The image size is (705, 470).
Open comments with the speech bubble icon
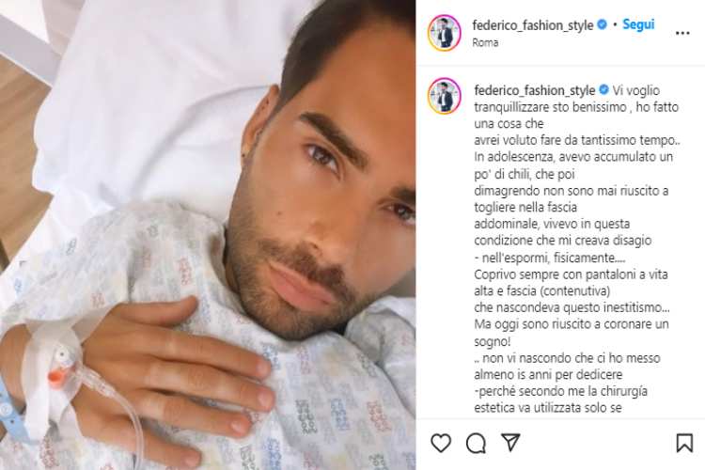click(476, 444)
